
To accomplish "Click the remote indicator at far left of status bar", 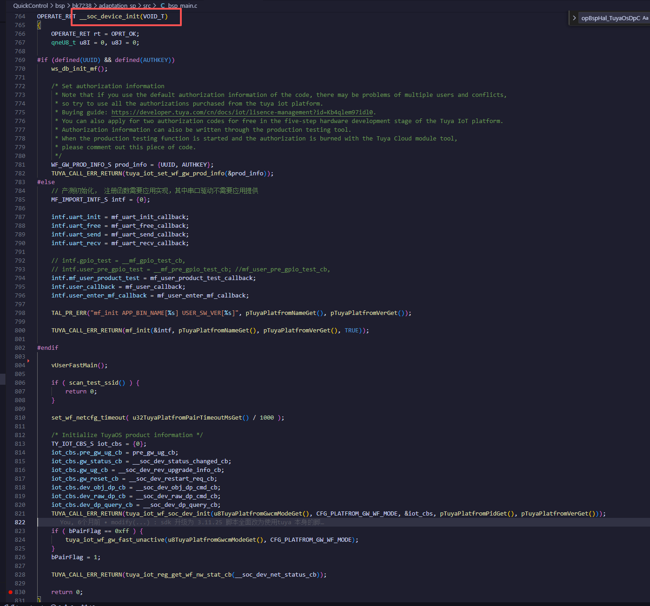I will click(6, 605).
